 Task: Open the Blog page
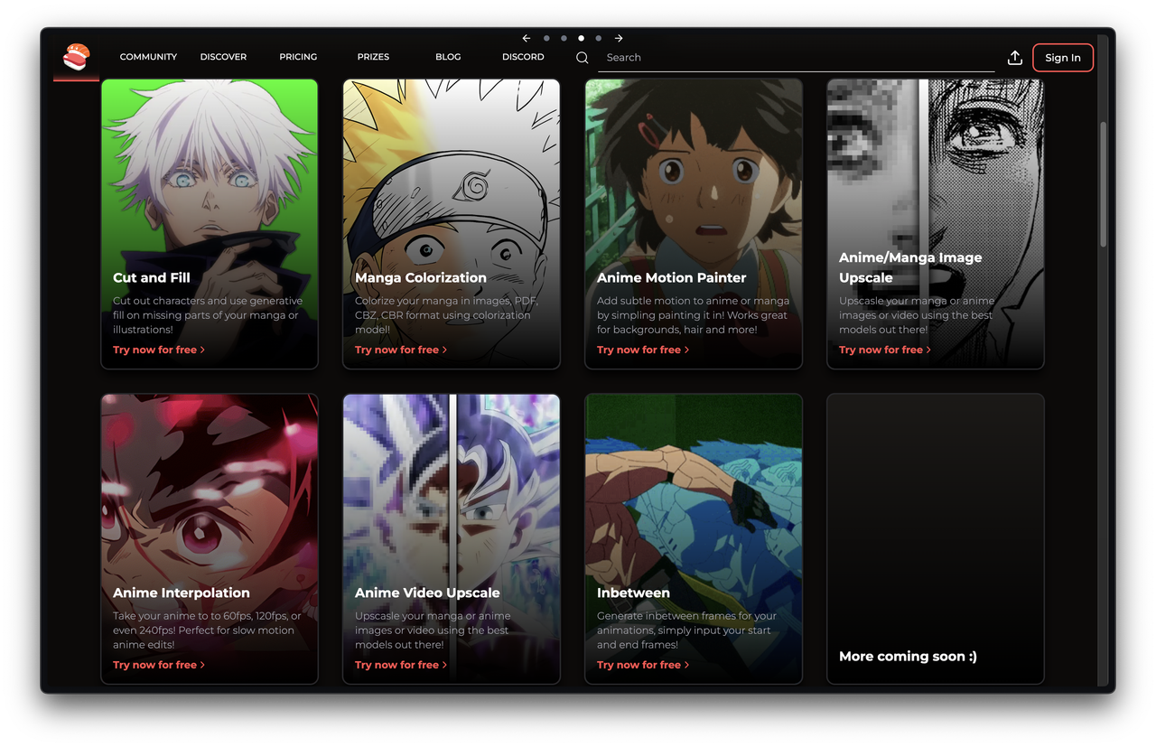tap(448, 57)
